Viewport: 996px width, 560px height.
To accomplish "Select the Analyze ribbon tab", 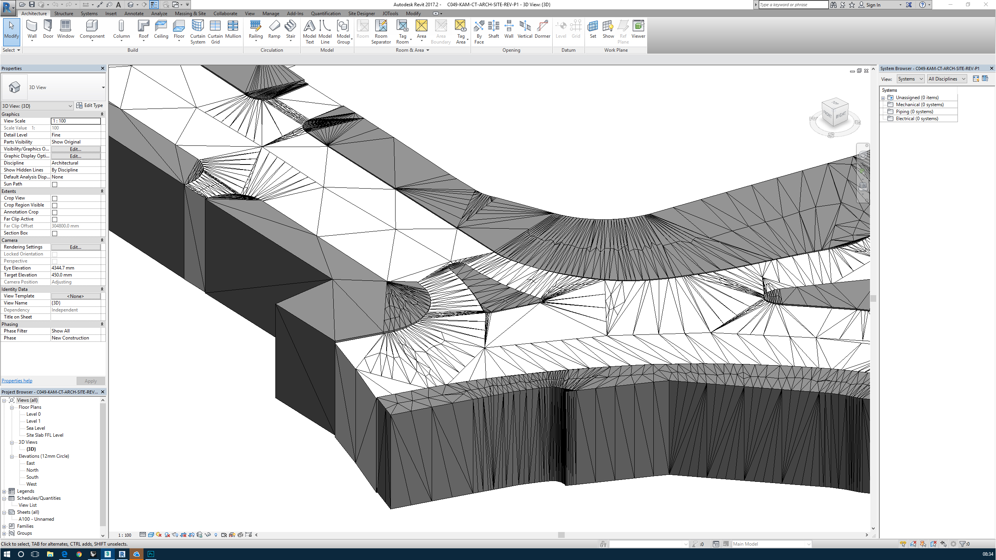I will 159,13.
